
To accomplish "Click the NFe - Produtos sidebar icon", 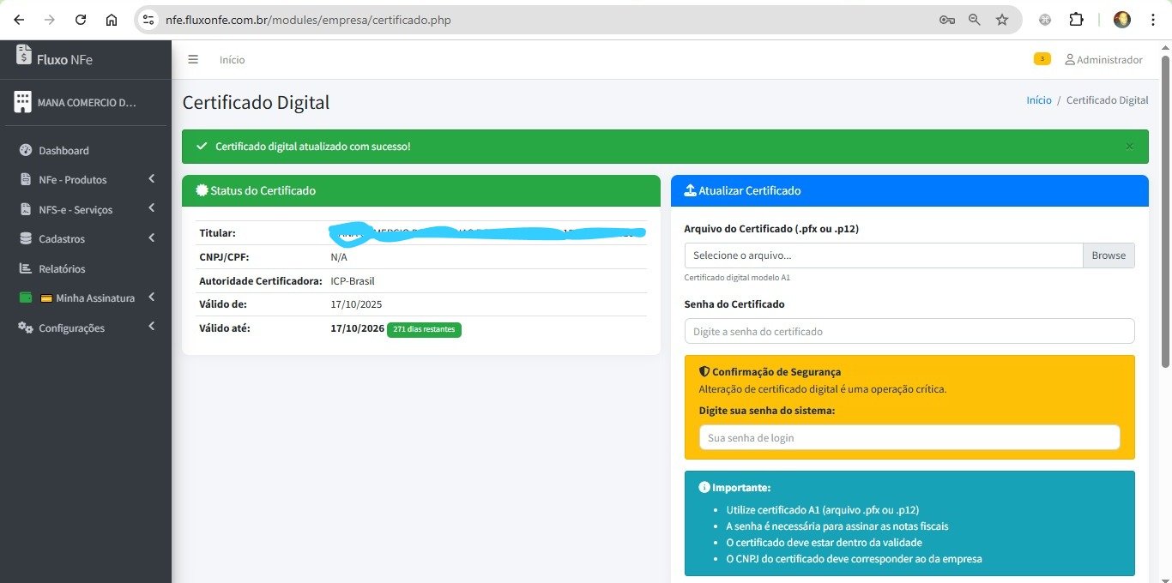I will (25, 179).
